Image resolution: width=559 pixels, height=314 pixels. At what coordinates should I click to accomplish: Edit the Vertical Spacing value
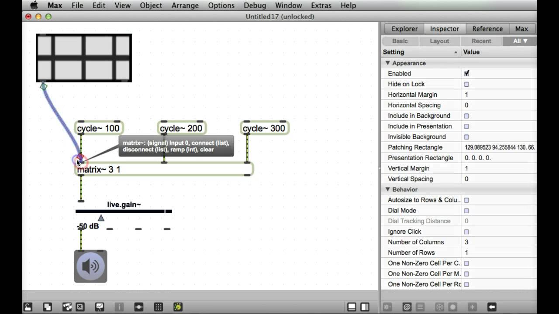pos(499,179)
